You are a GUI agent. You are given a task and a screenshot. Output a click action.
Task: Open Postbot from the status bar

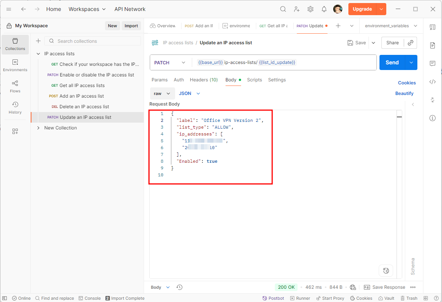click(273, 298)
